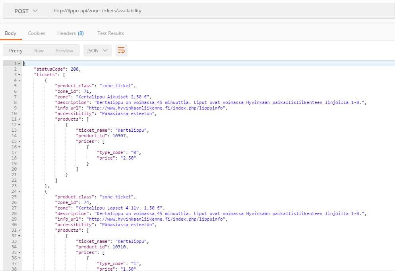The image size is (395, 271).
Task: Collapse the product object at line 32
Action: (x=19, y=236)
